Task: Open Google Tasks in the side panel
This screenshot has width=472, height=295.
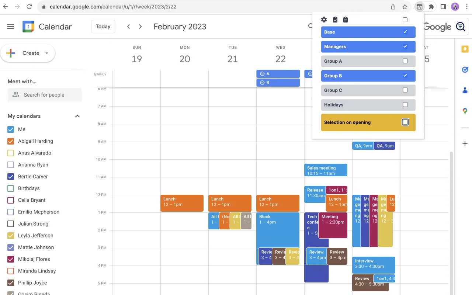Action: (465, 70)
